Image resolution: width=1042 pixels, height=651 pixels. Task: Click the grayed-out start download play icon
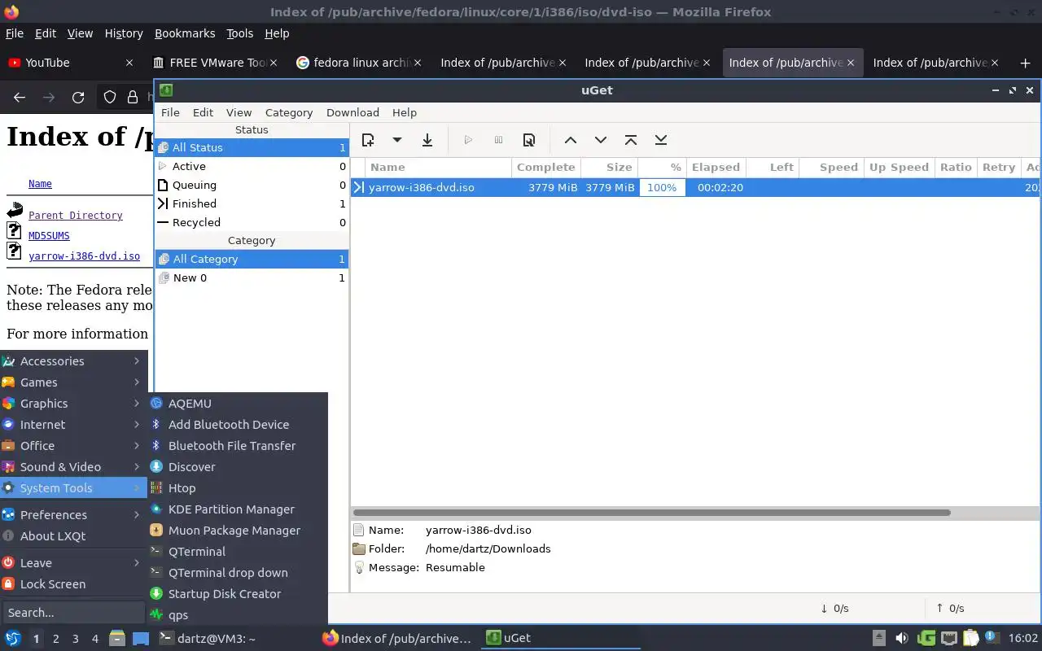click(x=468, y=140)
